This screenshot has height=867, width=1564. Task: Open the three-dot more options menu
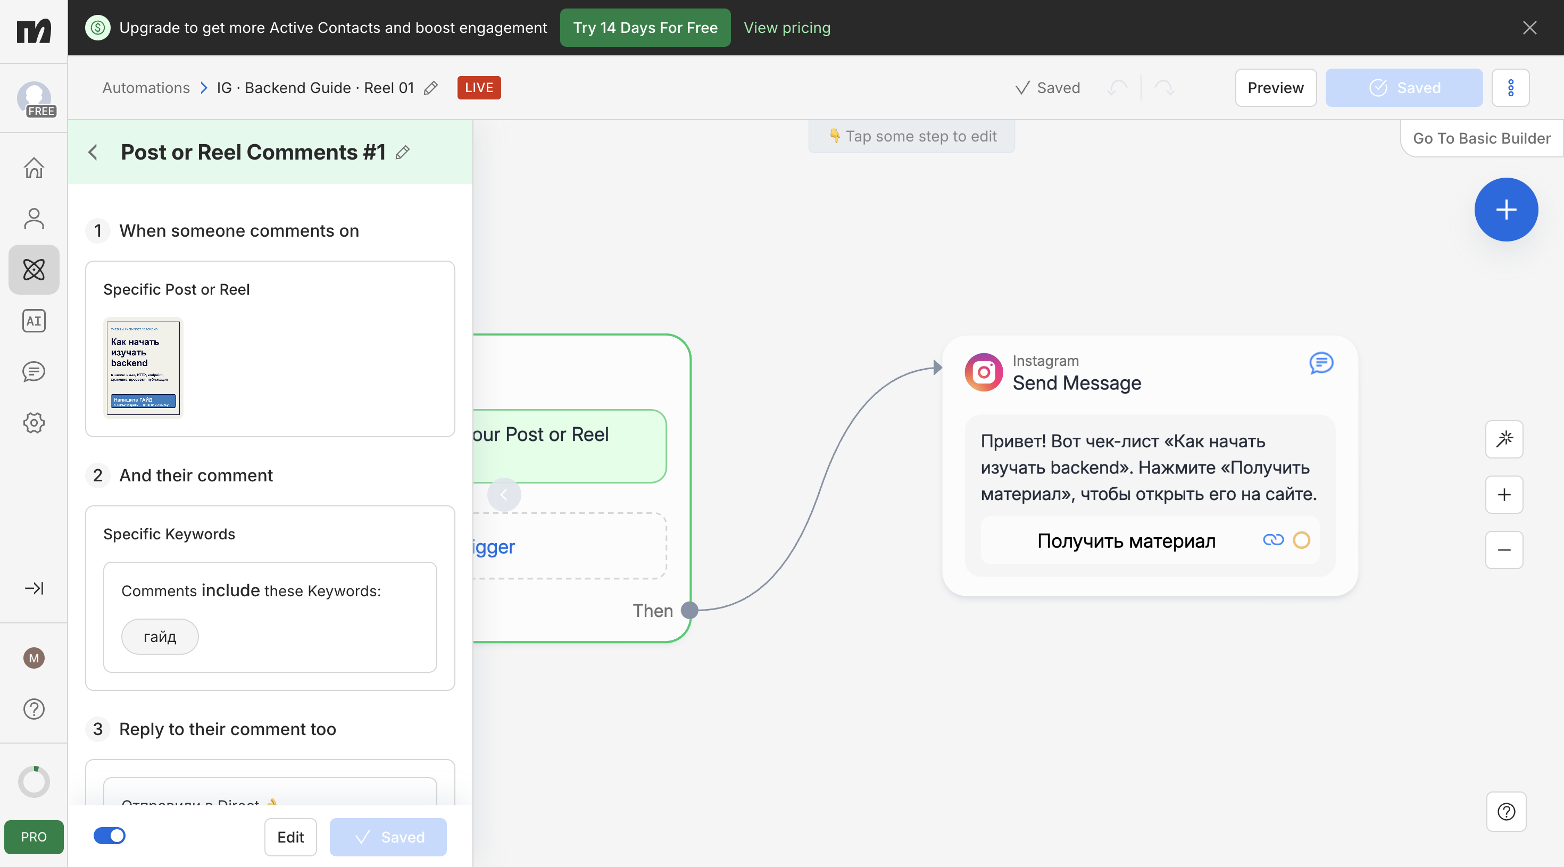pos(1511,88)
